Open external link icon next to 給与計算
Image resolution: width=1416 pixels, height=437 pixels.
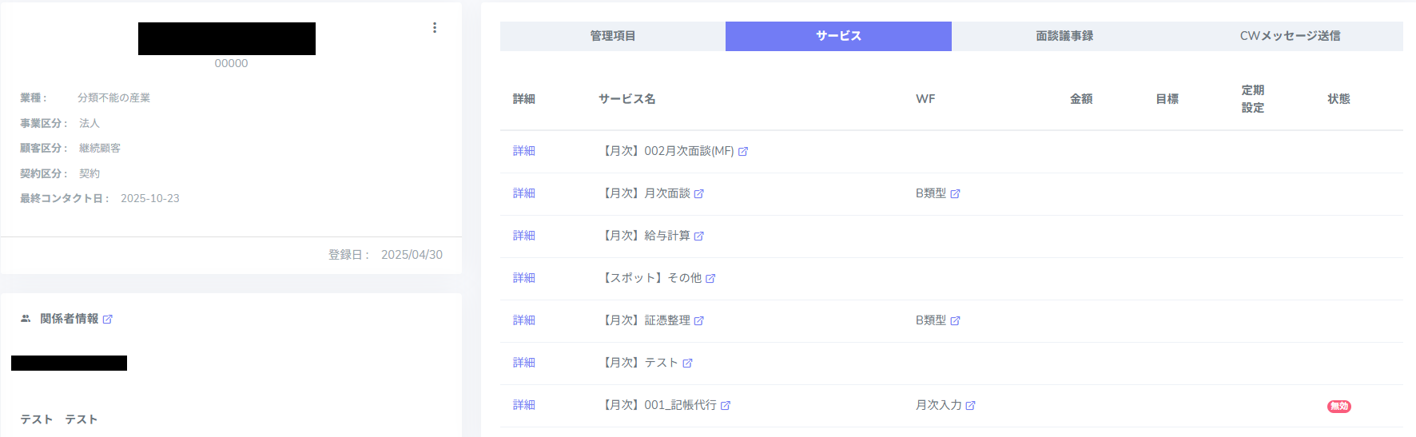point(699,236)
